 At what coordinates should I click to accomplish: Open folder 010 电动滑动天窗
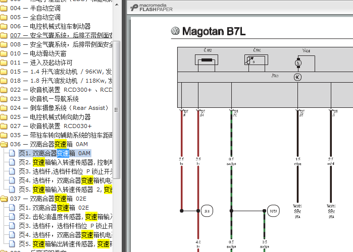pos(38,54)
